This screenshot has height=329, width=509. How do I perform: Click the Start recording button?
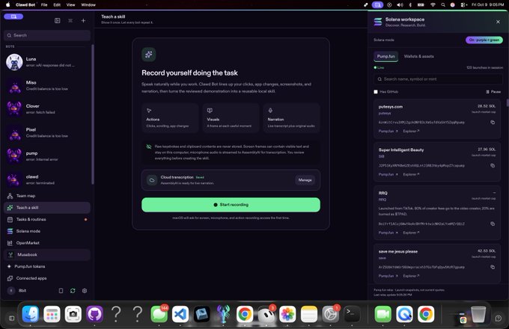coord(231,205)
